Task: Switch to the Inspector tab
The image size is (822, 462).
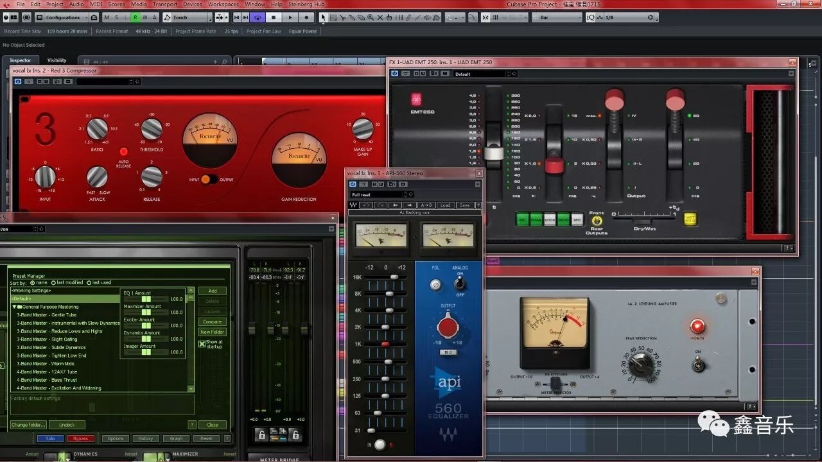Action: (x=20, y=60)
